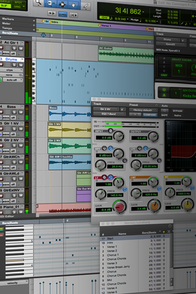The width and height of the screenshot is (196, 294).
Task: Open Drums track name dropdown arrow
Action: (22, 60)
